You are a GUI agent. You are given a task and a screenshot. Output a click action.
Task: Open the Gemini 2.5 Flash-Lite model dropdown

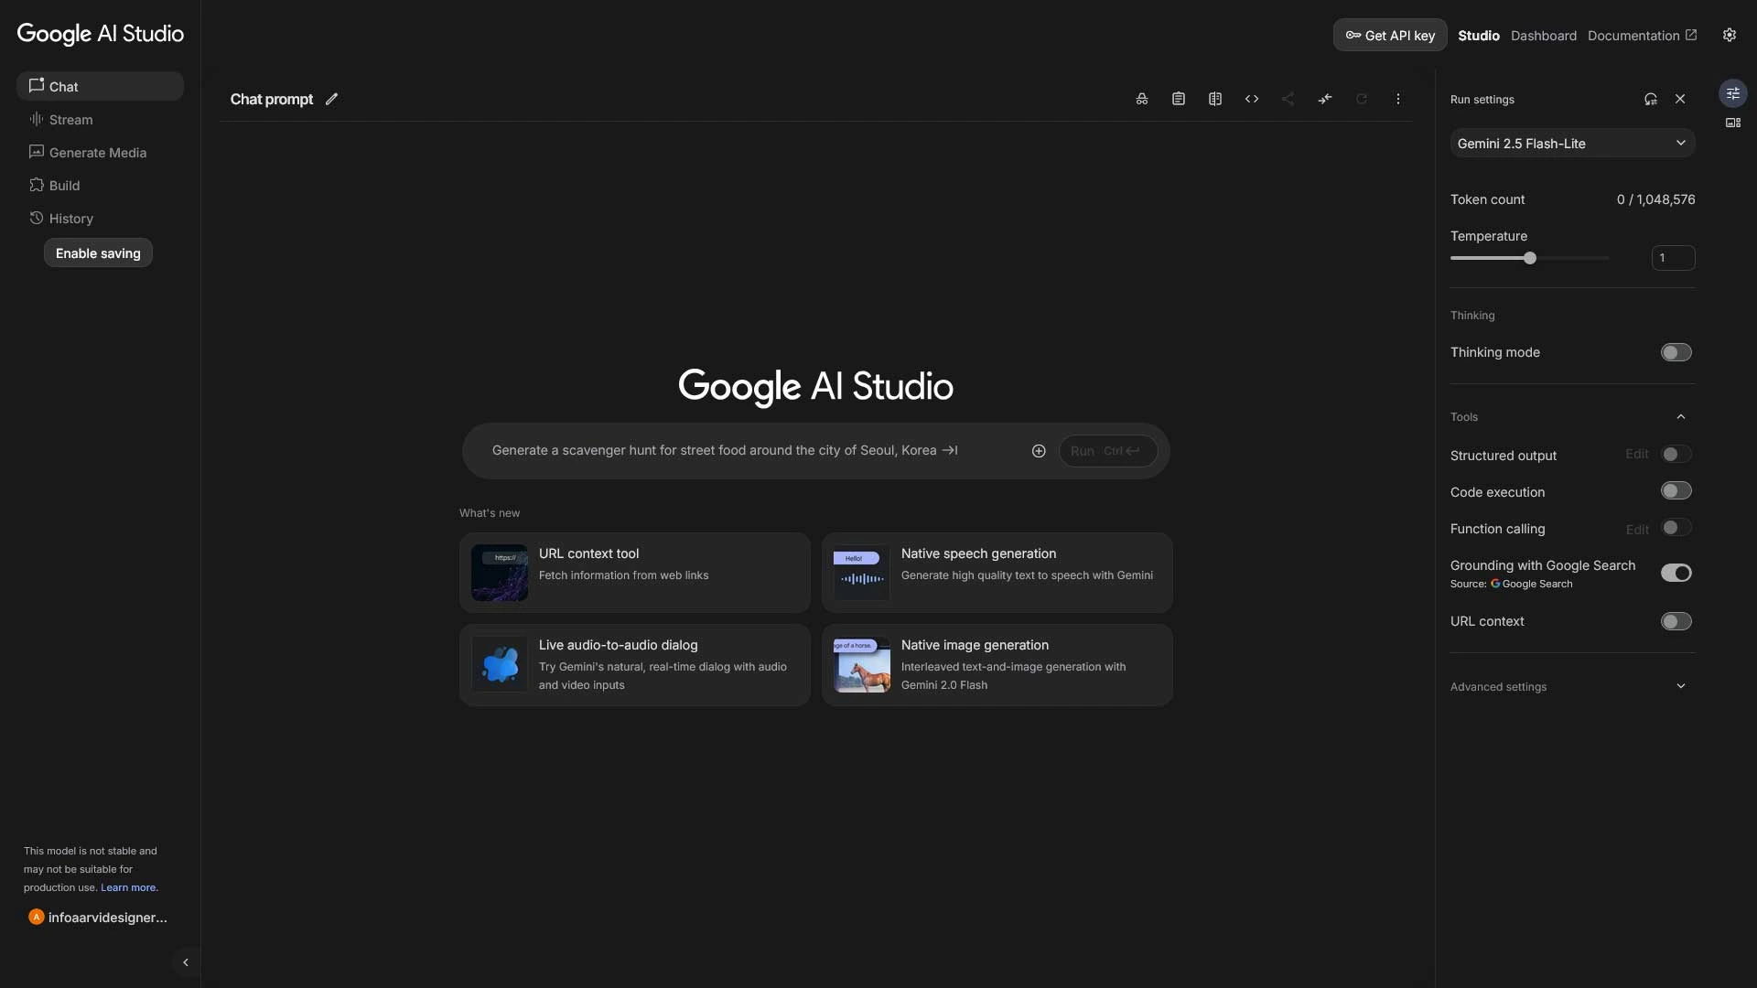tap(1572, 143)
